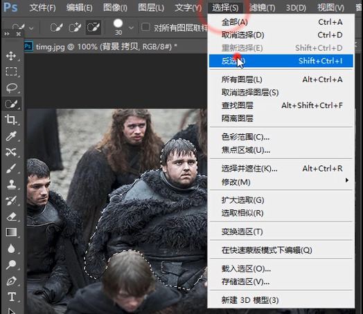363x314 pixels.
Task: Open tool preset picker dropdown arrow
Action: (x=31, y=28)
